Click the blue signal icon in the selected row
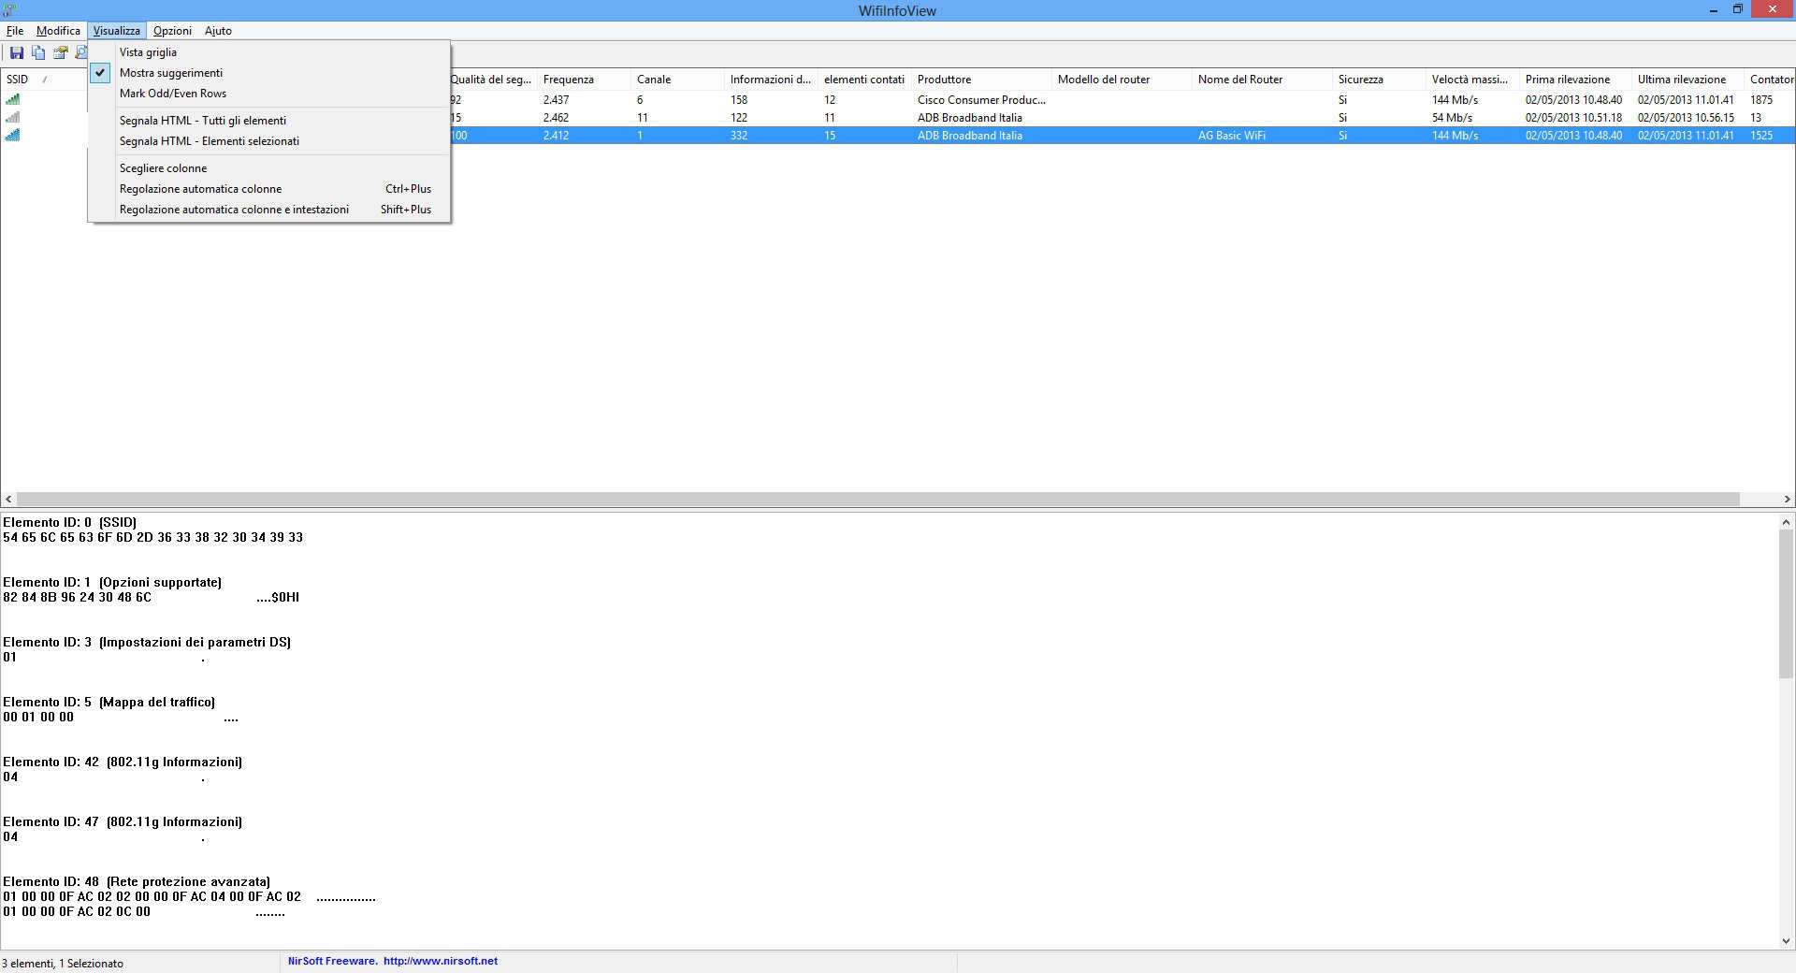The width and height of the screenshot is (1796, 973). pyautogui.click(x=12, y=135)
